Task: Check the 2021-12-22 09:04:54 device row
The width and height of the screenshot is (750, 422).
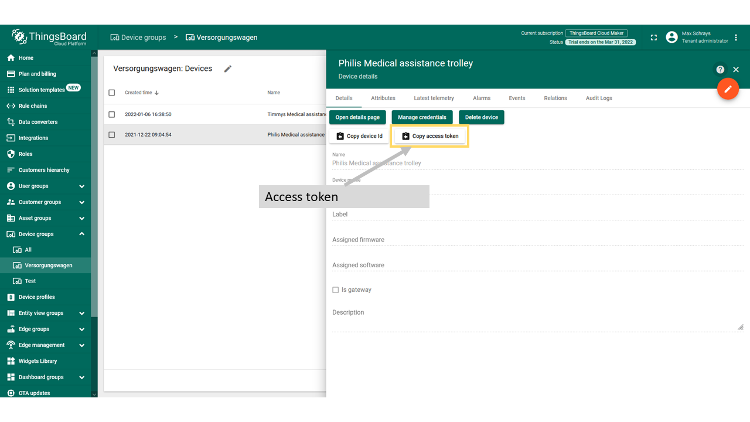Action: (x=112, y=135)
